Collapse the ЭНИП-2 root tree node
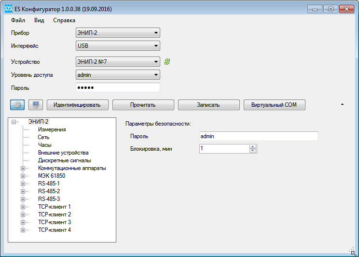Image resolution: width=359 pixels, height=257 pixels. [14, 122]
